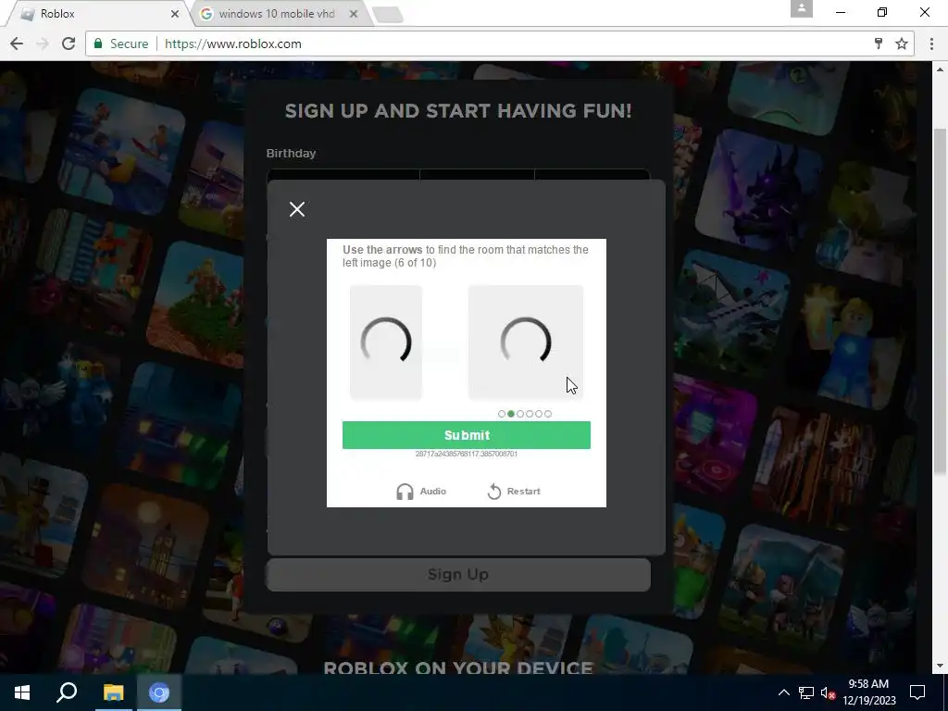Viewport: 948px width, 711px height.
Task: Click the Restart circular arrow icon
Action: pos(494,492)
